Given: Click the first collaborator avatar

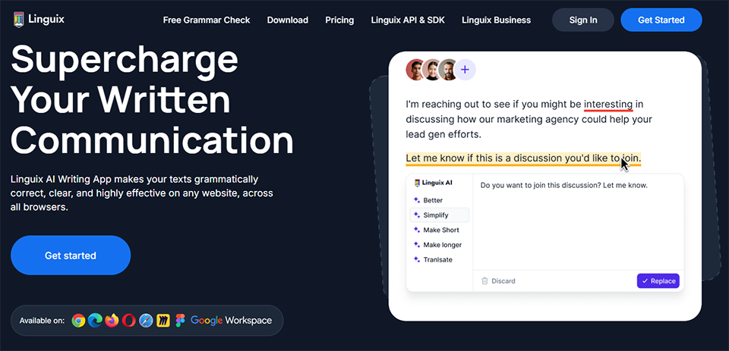Looking at the screenshot, I should [415, 70].
